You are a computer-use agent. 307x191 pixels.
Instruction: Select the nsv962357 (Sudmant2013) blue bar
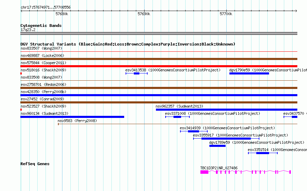(x=227, y=110)
